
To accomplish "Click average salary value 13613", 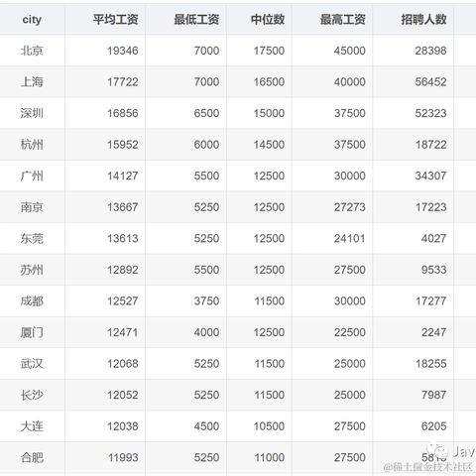I will (x=123, y=238).
